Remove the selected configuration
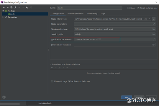 click(x=8, y=7)
